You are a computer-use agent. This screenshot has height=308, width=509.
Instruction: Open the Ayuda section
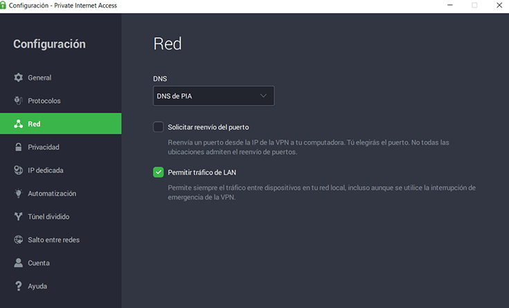[x=61, y=286]
